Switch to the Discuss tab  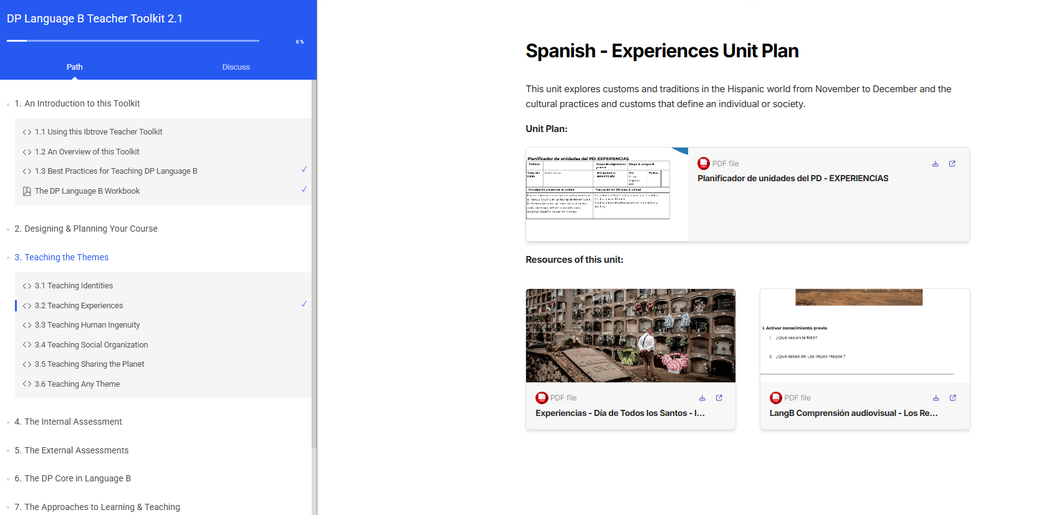pos(236,67)
